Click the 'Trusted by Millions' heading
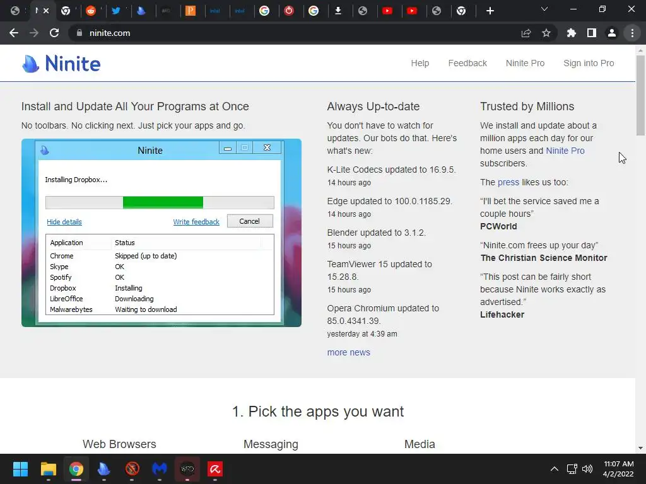The image size is (646, 484). click(527, 107)
